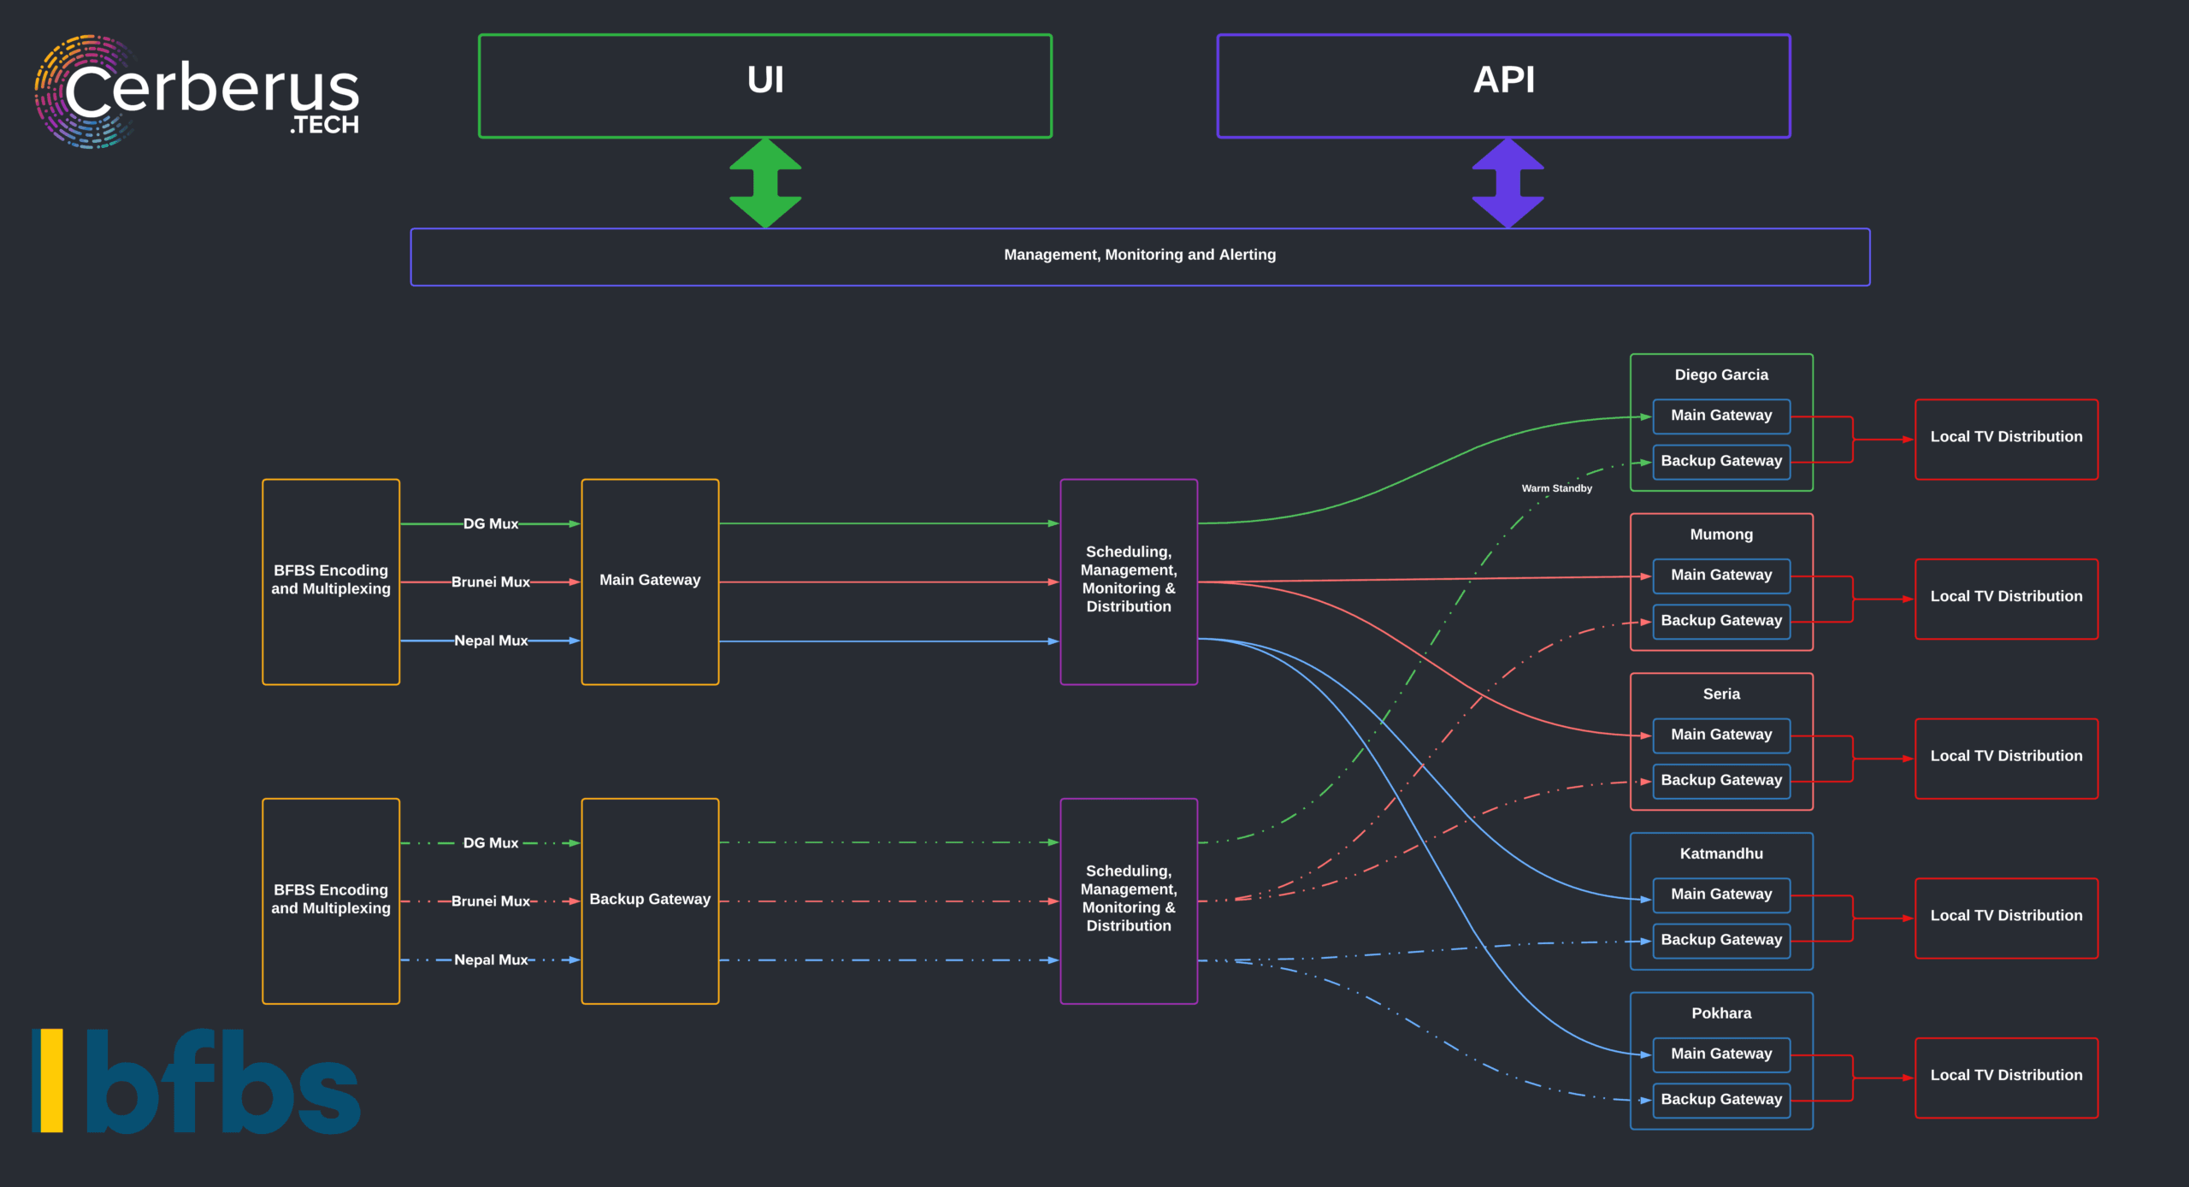Viewport: 2189px width, 1187px height.
Task: Click the upper Scheduling, Management box
Action: pyautogui.click(x=1129, y=582)
